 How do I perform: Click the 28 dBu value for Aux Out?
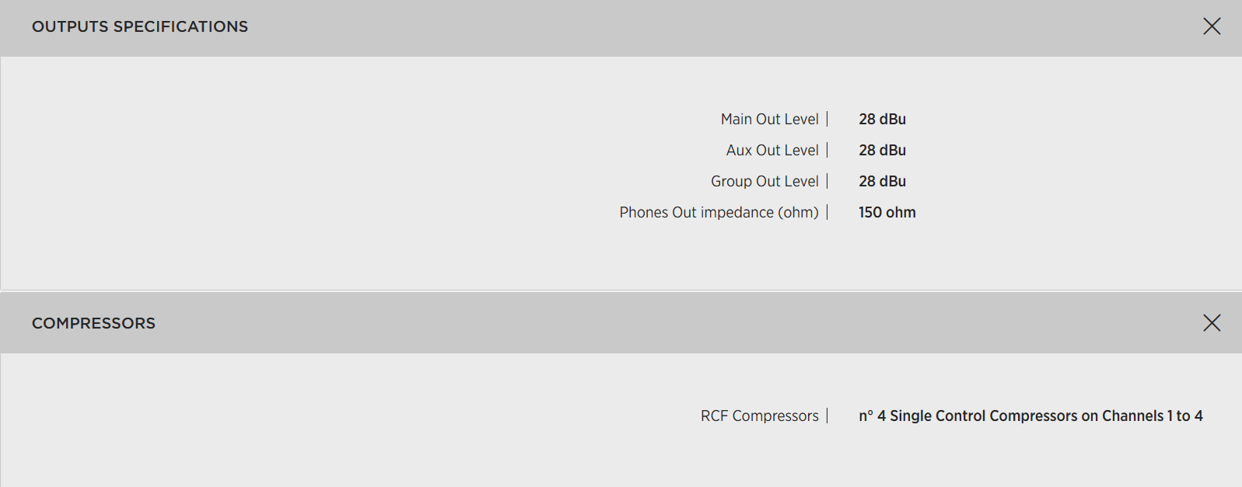pos(882,150)
